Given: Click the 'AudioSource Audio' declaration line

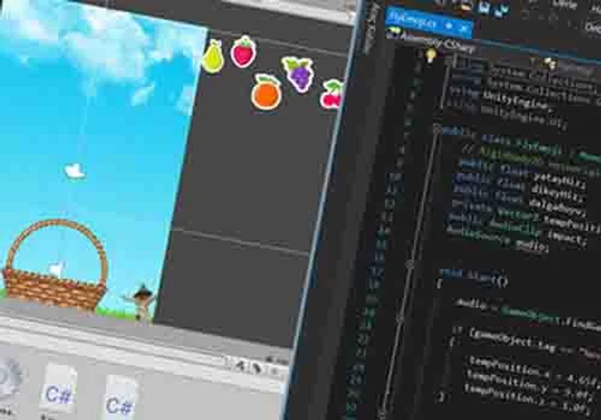Looking at the screenshot, I should [497, 238].
